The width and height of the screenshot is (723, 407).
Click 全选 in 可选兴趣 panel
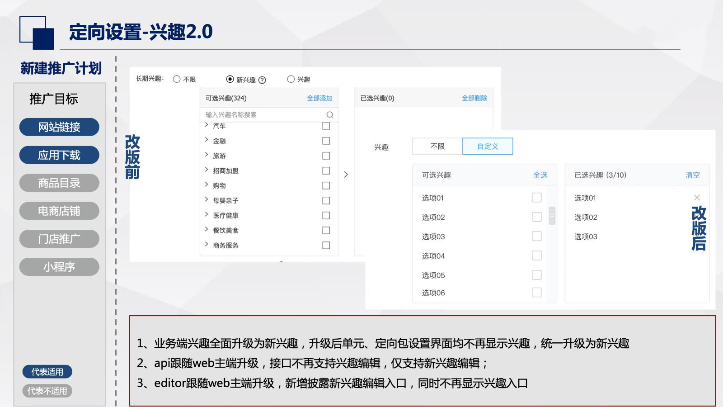[540, 175]
